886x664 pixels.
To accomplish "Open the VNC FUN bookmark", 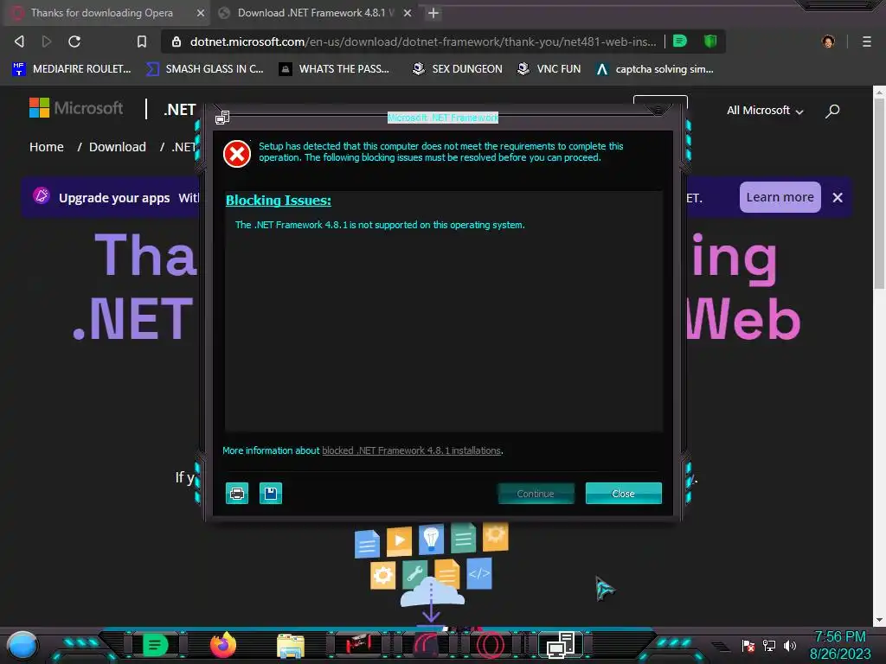I will pyautogui.click(x=549, y=69).
